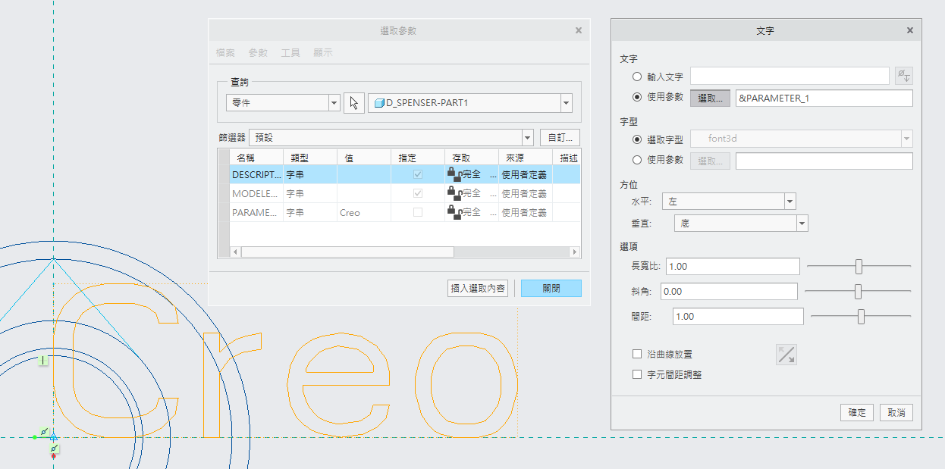Click the 長寬比 slider handle
Viewport: 945px width, 469px height.
click(859, 267)
